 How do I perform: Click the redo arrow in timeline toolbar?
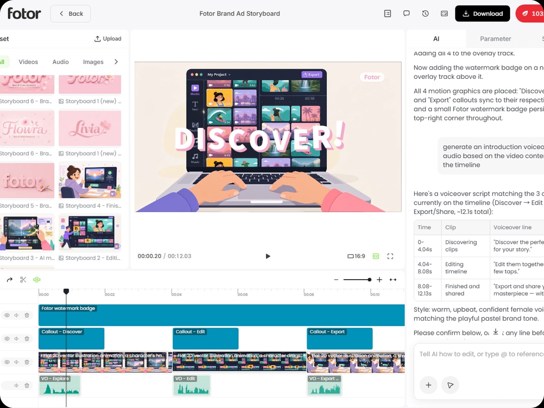pos(10,279)
